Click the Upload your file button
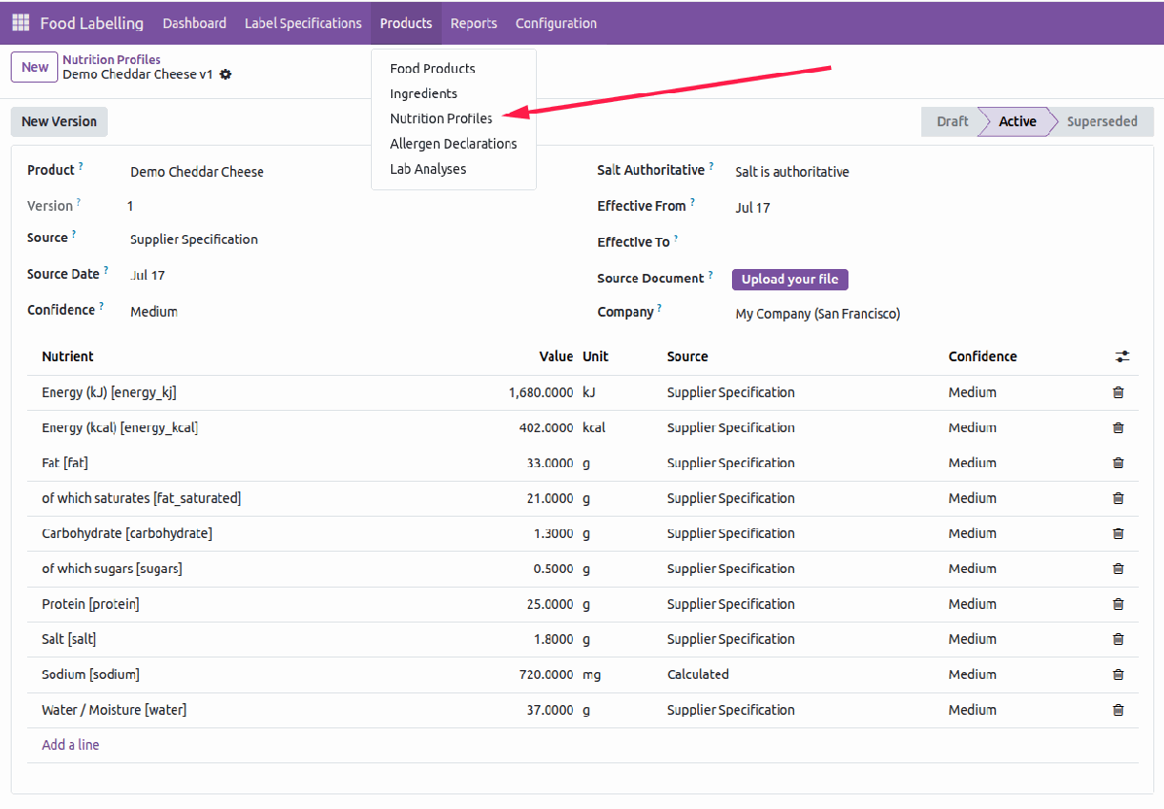 point(790,280)
